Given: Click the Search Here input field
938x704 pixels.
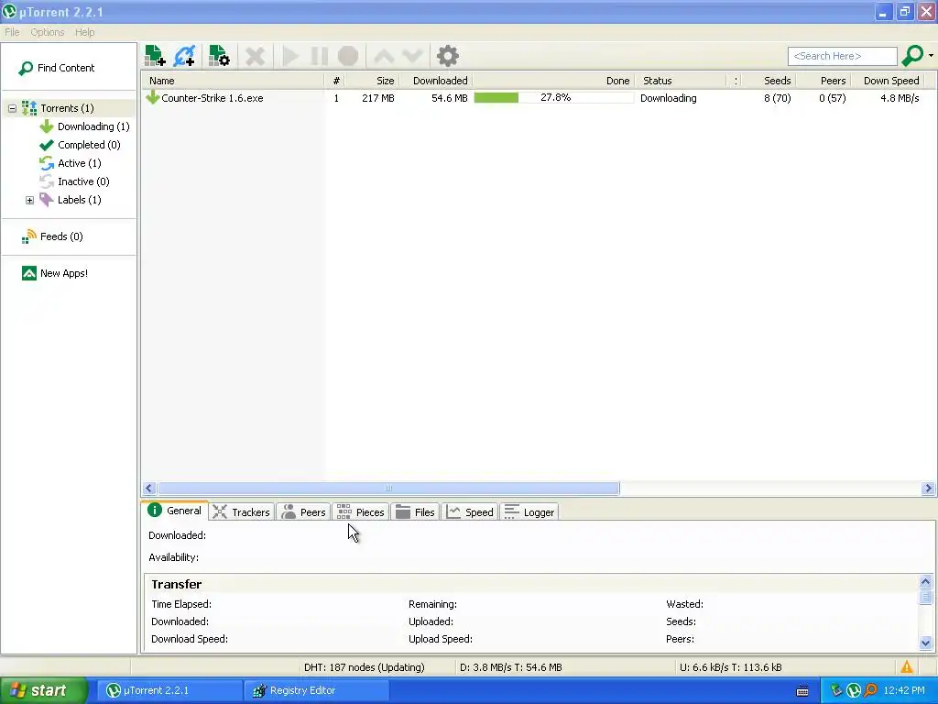Looking at the screenshot, I should tap(843, 56).
